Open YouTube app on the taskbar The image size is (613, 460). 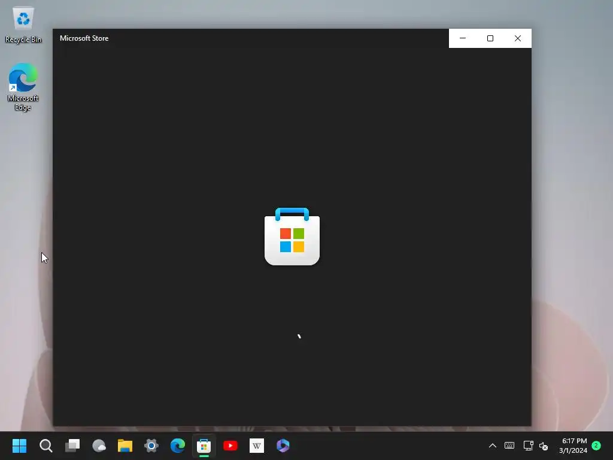(230, 446)
